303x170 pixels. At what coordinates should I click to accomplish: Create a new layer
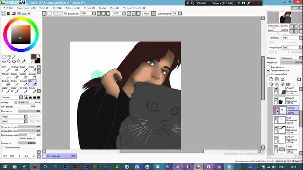(271, 79)
